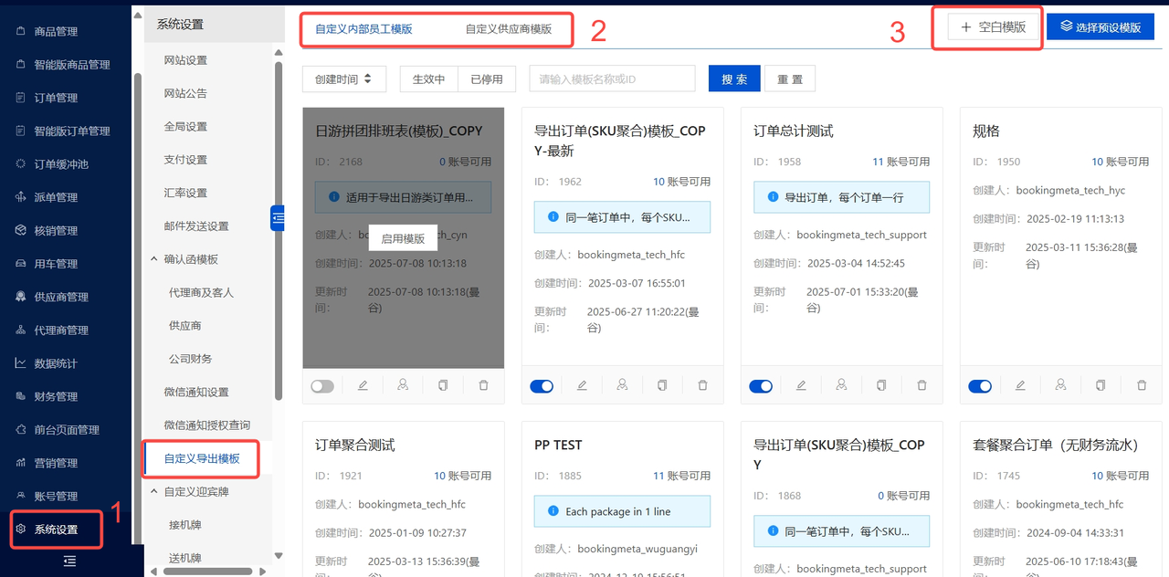Click the secondary menu vertical scrollbar
The image size is (1169, 577).
click(x=278, y=320)
